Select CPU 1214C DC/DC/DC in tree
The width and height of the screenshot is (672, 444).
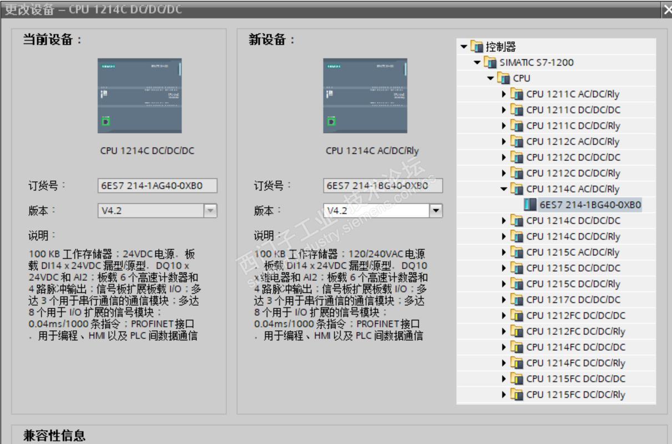click(573, 221)
